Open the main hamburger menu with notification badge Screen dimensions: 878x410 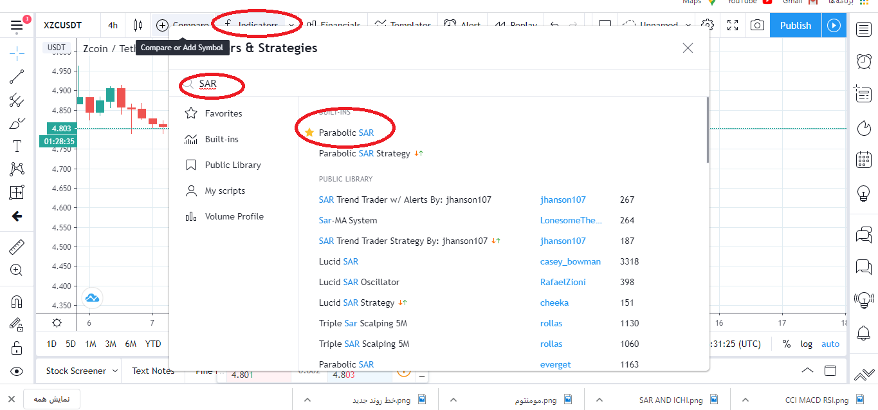pos(17,26)
